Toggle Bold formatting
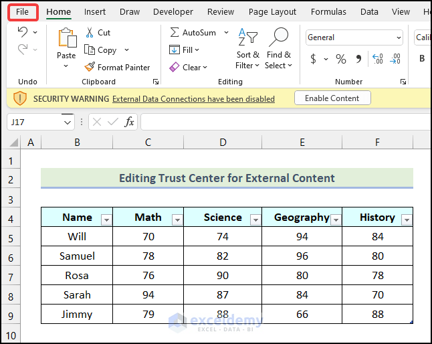This screenshot has height=344, width=432. tap(422, 58)
